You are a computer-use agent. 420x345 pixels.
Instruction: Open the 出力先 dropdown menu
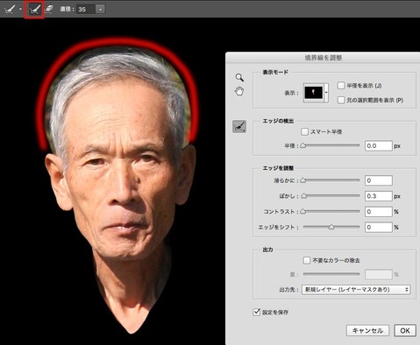point(356,290)
